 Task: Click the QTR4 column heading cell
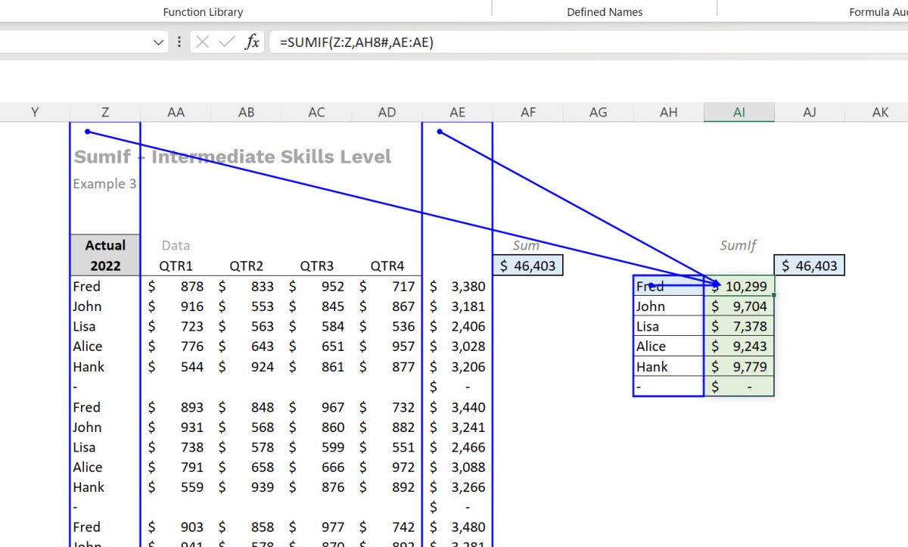[x=387, y=266]
